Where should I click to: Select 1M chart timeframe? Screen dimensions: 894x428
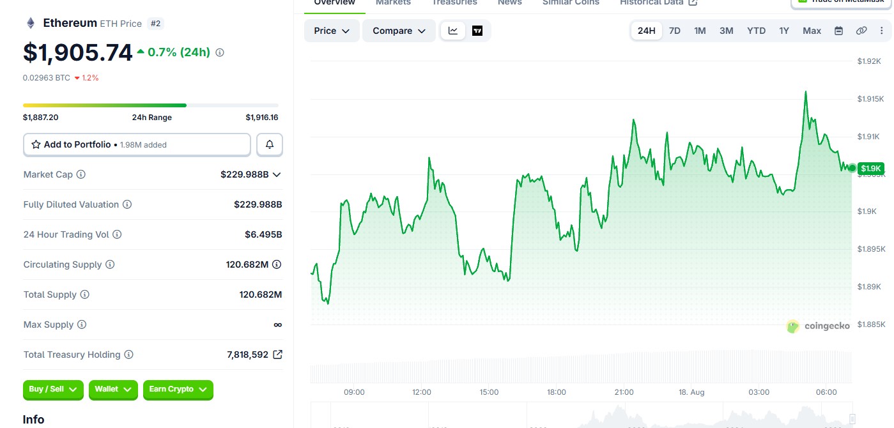(700, 31)
